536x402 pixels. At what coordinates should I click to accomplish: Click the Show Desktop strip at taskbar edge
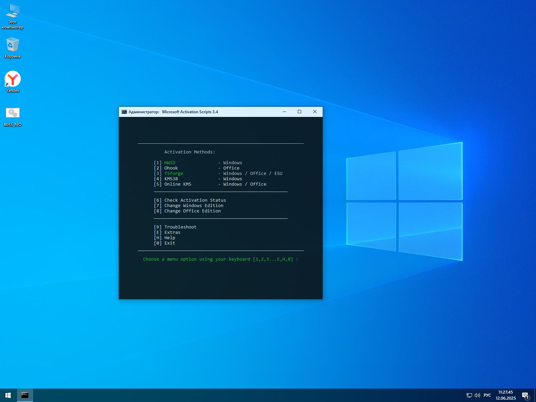pyautogui.click(x=535, y=395)
